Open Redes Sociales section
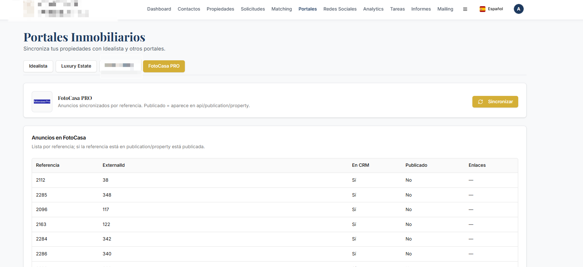This screenshot has width=583, height=267. (x=340, y=9)
